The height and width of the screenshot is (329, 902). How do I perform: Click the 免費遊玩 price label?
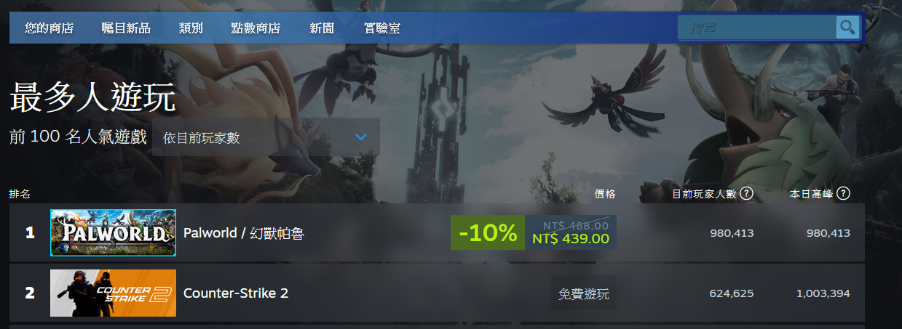click(584, 294)
